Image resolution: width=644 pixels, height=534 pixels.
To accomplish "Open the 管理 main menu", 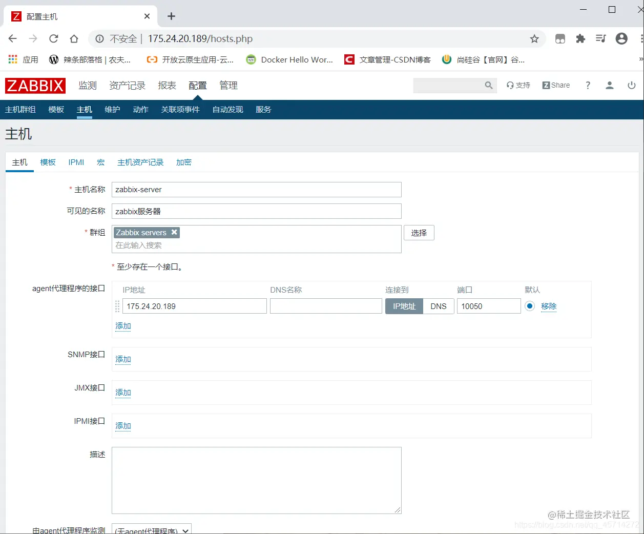I will coord(228,85).
